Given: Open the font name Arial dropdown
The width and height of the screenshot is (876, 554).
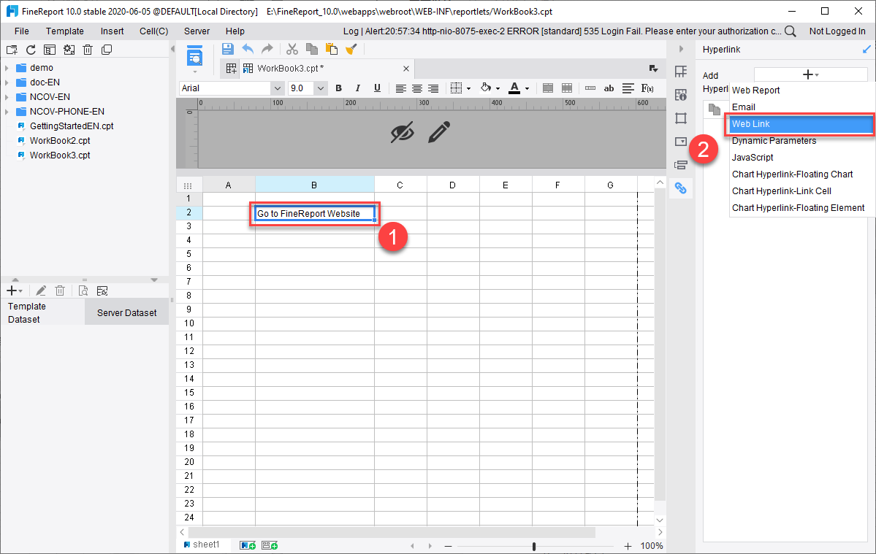Looking at the screenshot, I should (x=277, y=88).
